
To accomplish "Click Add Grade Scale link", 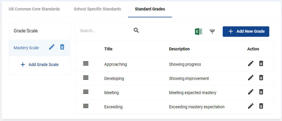I will 40,65.
